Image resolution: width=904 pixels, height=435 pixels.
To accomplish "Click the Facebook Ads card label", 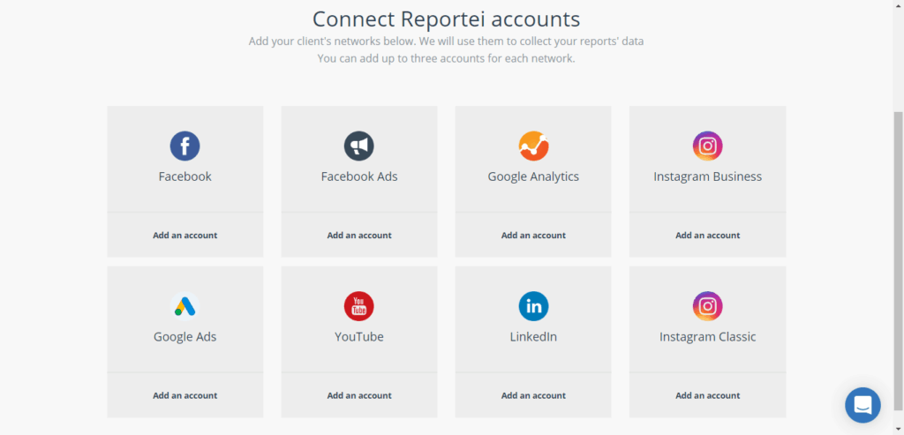I will 359,176.
